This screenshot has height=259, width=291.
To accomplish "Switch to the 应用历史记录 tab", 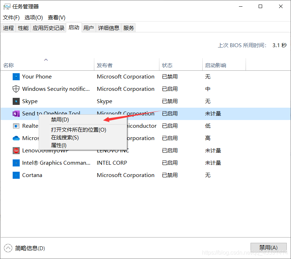I will (x=49, y=28).
